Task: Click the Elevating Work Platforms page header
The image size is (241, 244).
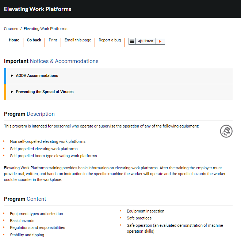Action: (x=38, y=9)
